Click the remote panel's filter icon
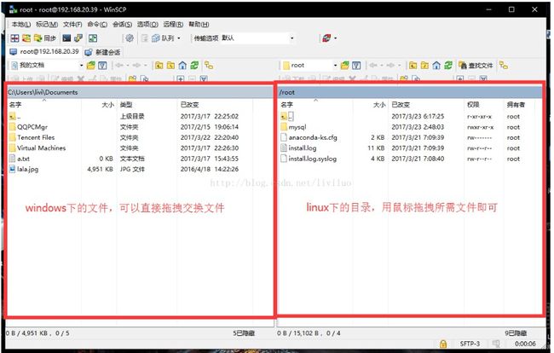 356,66
